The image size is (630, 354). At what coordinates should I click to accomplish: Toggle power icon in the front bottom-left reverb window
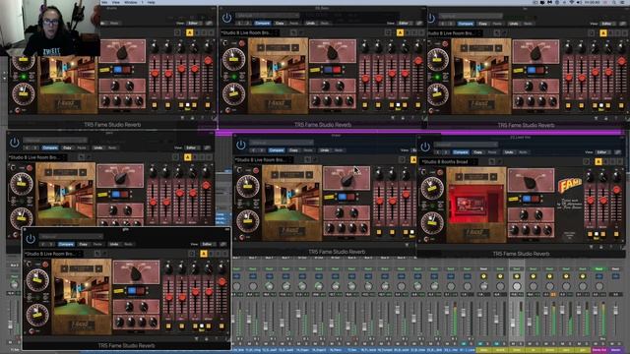31,238
